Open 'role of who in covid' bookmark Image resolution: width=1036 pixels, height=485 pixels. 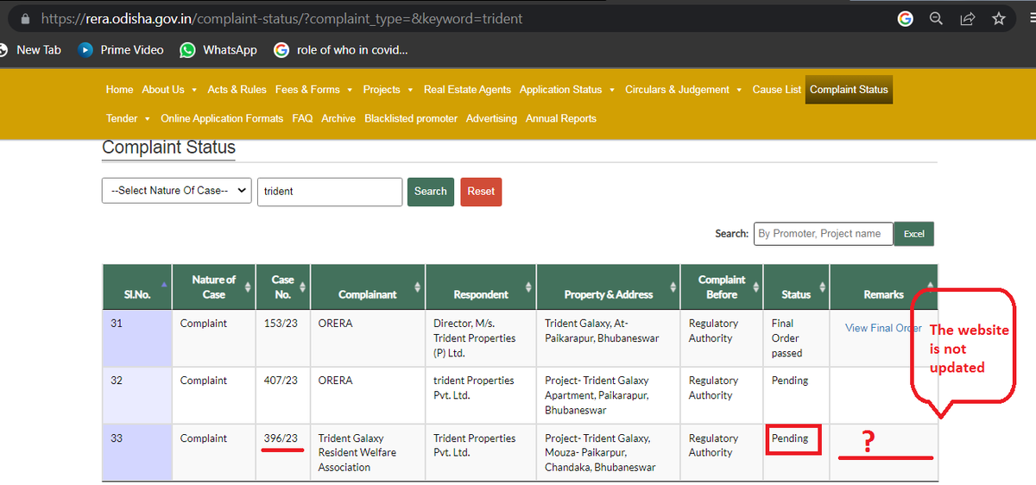pyautogui.click(x=341, y=50)
